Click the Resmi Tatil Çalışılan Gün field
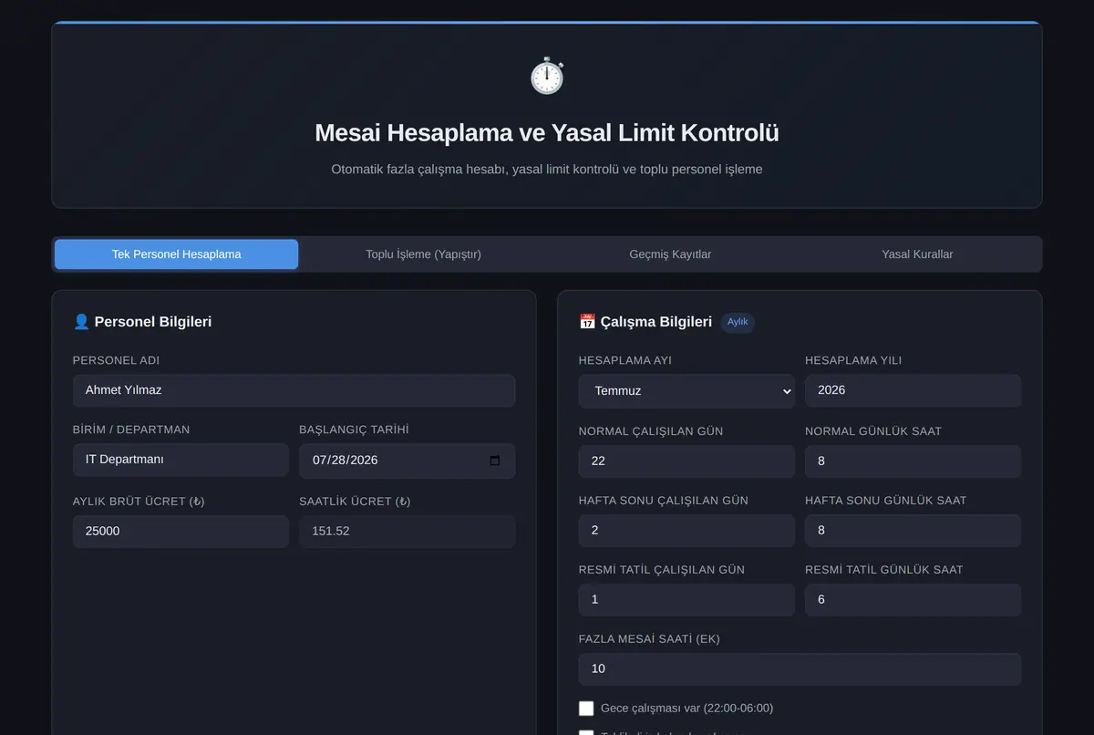 pos(686,600)
